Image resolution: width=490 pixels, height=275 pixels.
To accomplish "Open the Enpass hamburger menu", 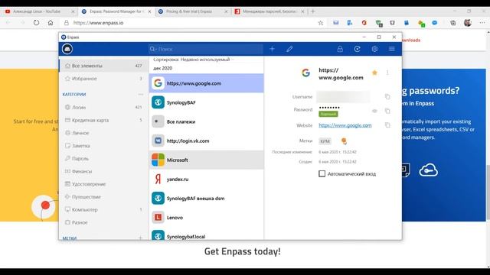I will tap(391, 49).
